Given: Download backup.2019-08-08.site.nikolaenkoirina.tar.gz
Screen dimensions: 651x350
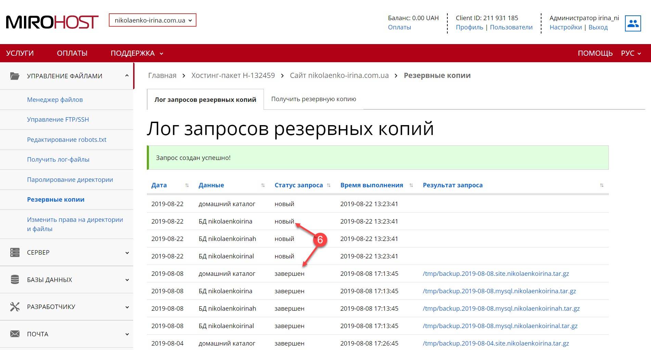Looking at the screenshot, I should (496, 274).
